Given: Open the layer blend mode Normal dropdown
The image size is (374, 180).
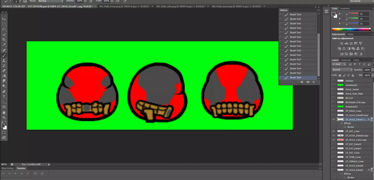Looking at the screenshot, I should click(342, 70).
